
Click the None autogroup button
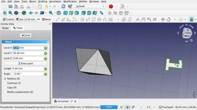pyautogui.click(x=46, y=20)
